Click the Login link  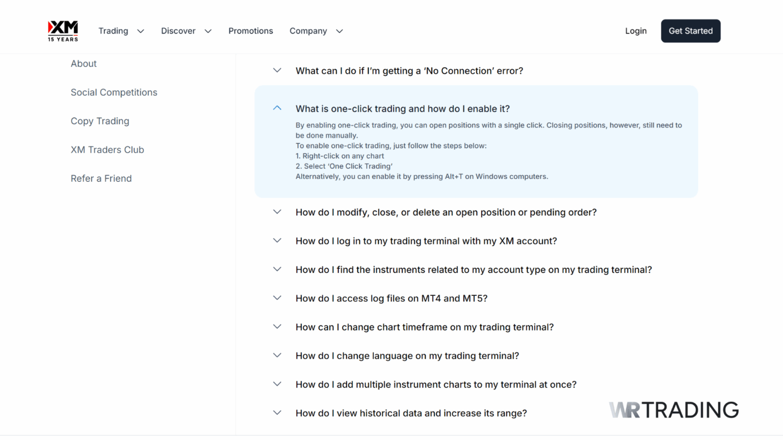tap(636, 31)
